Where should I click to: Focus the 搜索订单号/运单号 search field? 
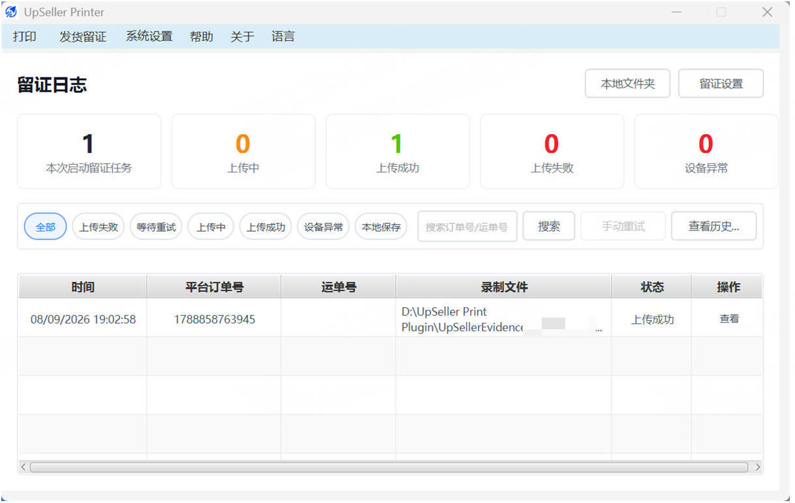click(467, 226)
